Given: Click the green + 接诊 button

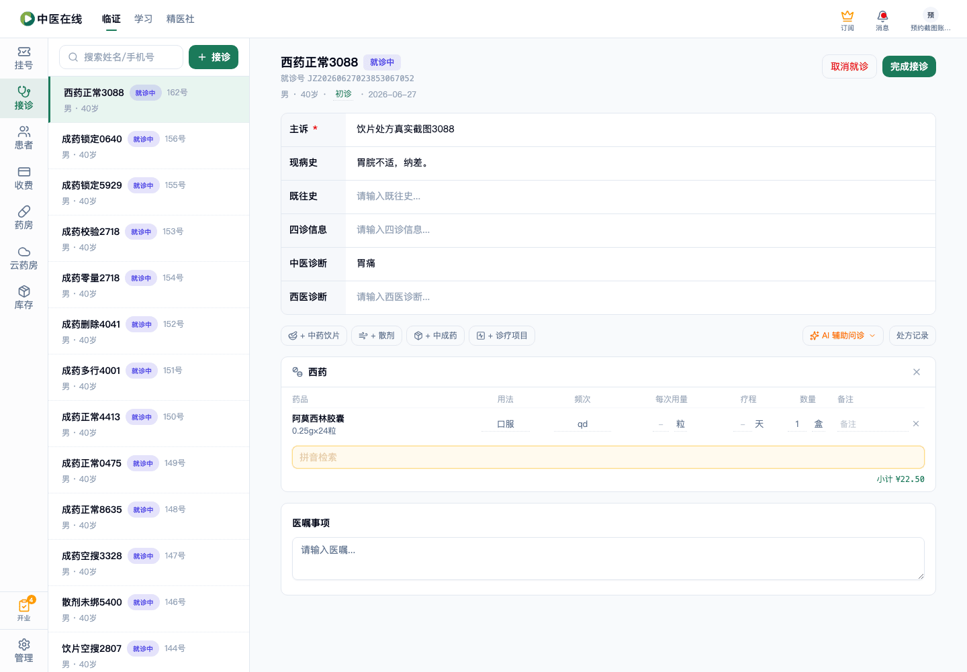Looking at the screenshot, I should tap(214, 57).
